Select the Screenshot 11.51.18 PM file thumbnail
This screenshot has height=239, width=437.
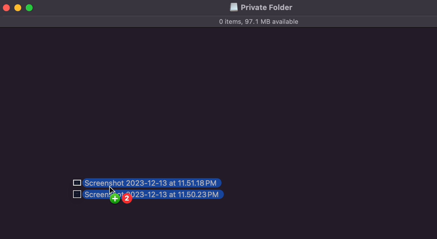click(x=77, y=183)
